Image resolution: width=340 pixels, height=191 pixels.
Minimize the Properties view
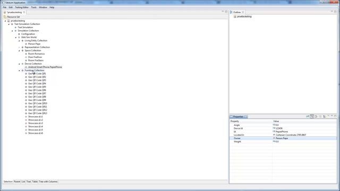[x=331, y=116]
